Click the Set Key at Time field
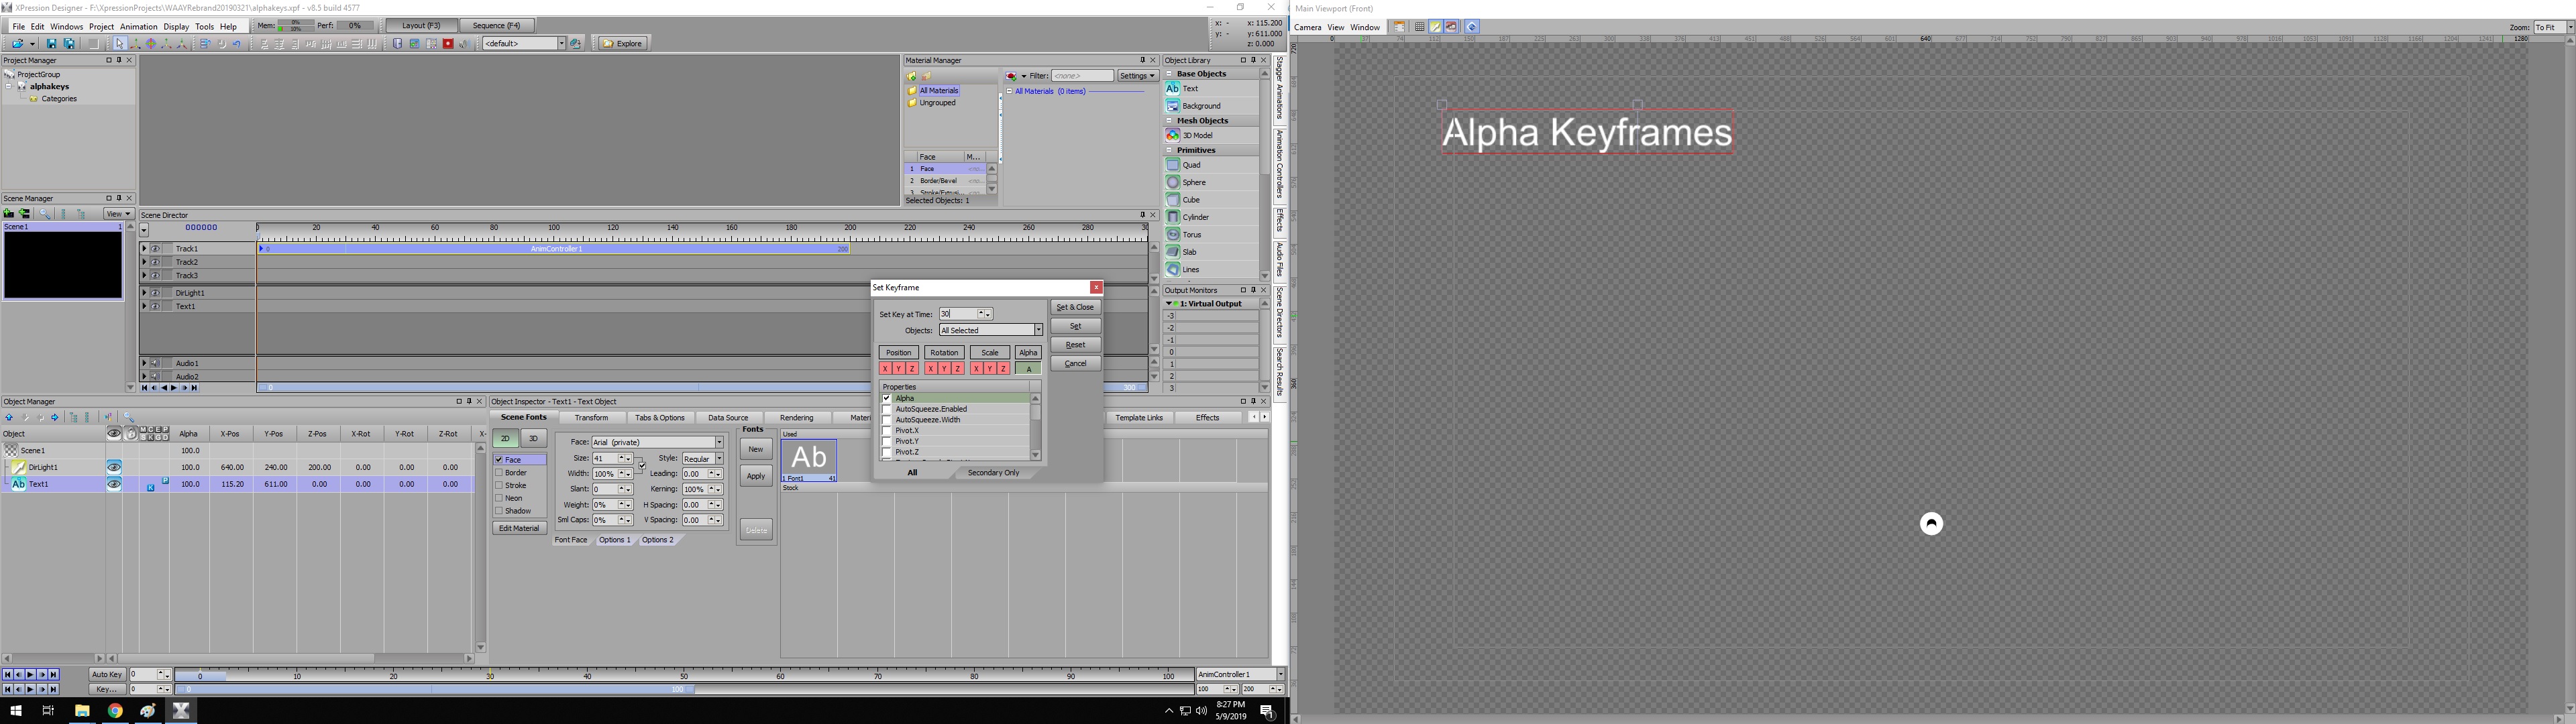The height and width of the screenshot is (724, 2576). [x=957, y=314]
